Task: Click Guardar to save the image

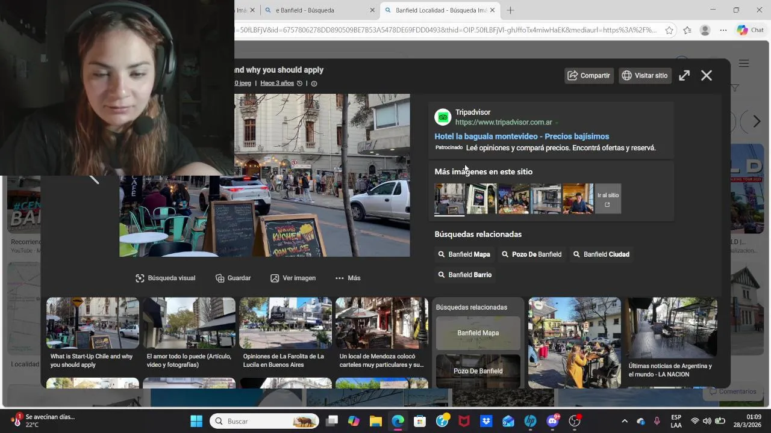Action: 233,278
